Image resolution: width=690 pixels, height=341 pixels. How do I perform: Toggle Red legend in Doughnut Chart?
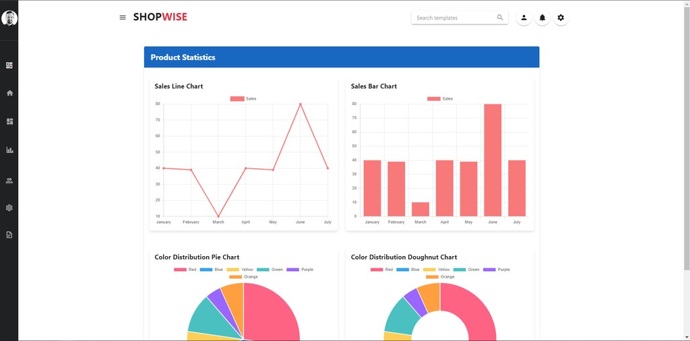click(x=382, y=270)
